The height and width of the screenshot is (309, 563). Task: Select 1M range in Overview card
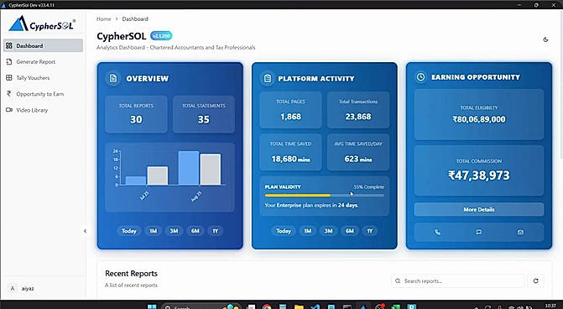click(154, 231)
